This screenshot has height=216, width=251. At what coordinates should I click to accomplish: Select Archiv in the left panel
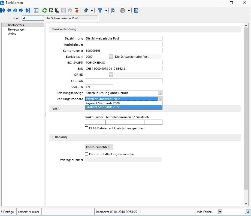[x=12, y=34]
